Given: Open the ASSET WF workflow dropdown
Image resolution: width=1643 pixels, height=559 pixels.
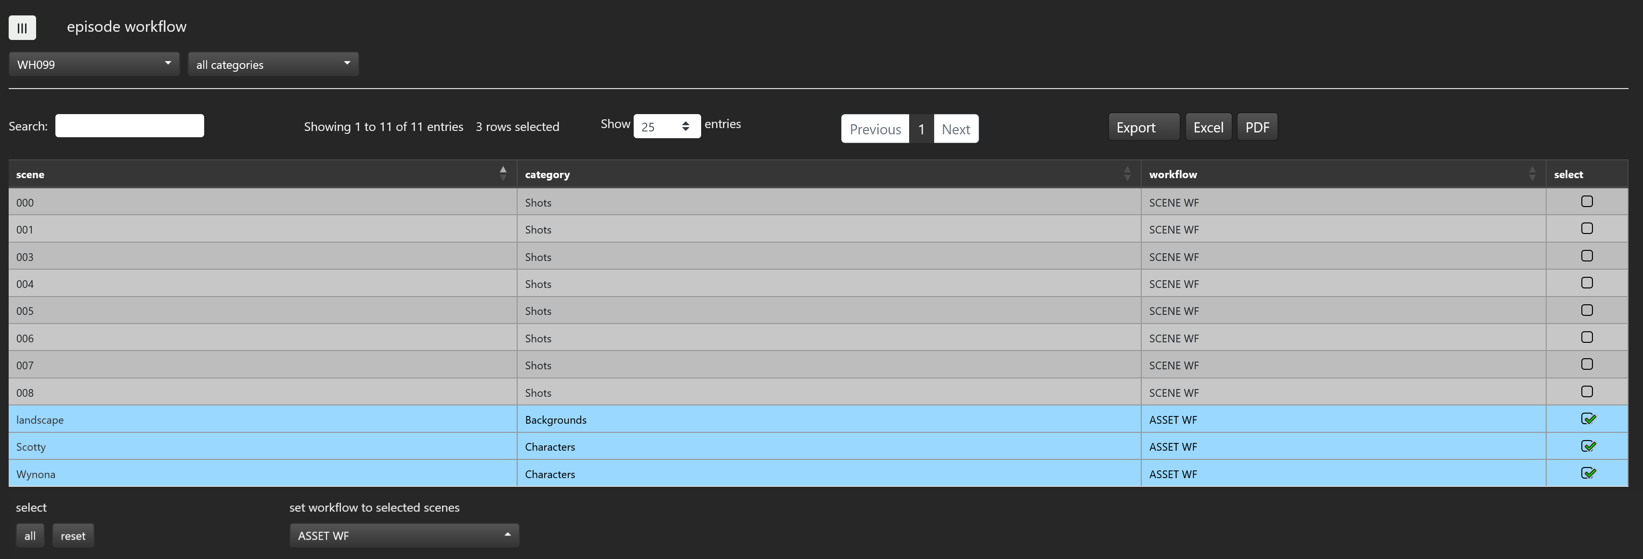Looking at the screenshot, I should [404, 535].
